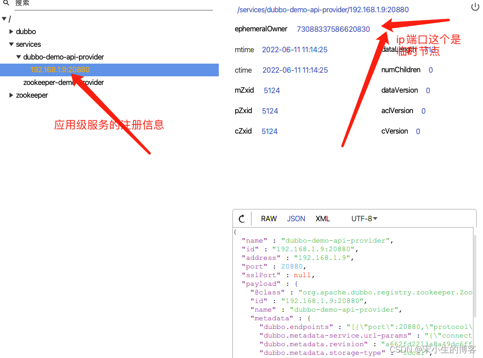Click the mtime timestamp value
This screenshot has height=358, width=483.
pos(295,50)
